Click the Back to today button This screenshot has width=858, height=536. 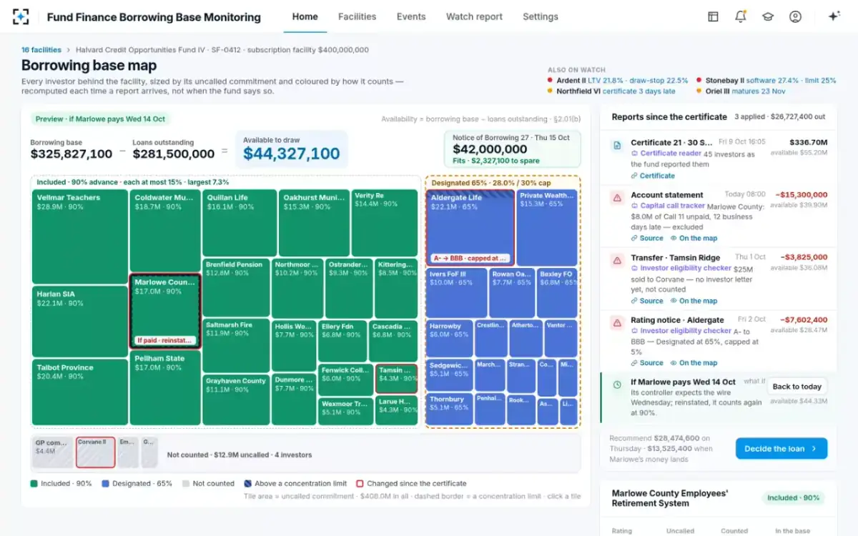tap(797, 387)
